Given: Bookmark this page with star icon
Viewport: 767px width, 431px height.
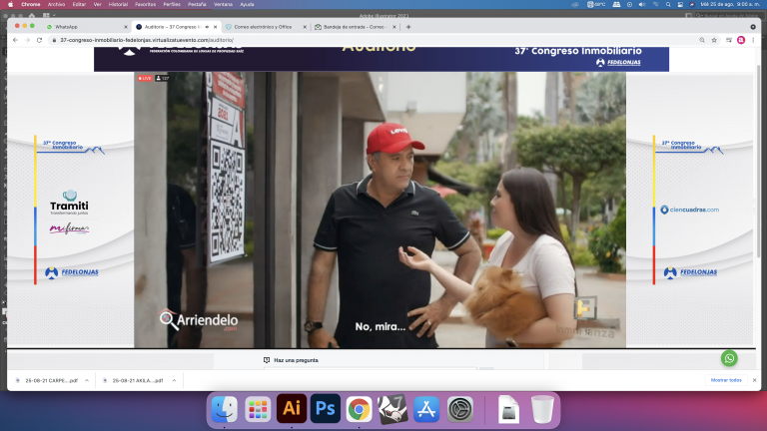Looking at the screenshot, I should [714, 40].
